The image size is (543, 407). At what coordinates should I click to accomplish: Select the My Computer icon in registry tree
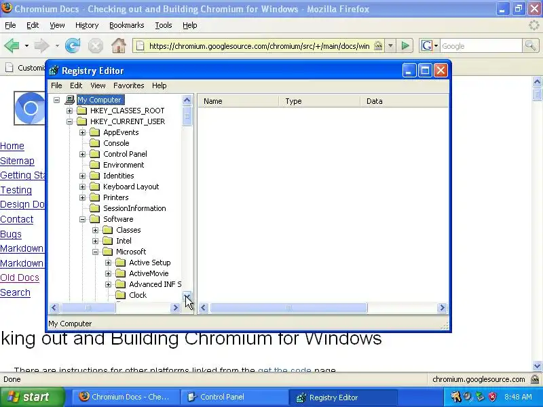(70, 100)
